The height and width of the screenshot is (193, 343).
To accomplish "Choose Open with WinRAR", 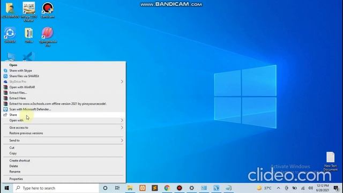I will [x=63, y=87].
